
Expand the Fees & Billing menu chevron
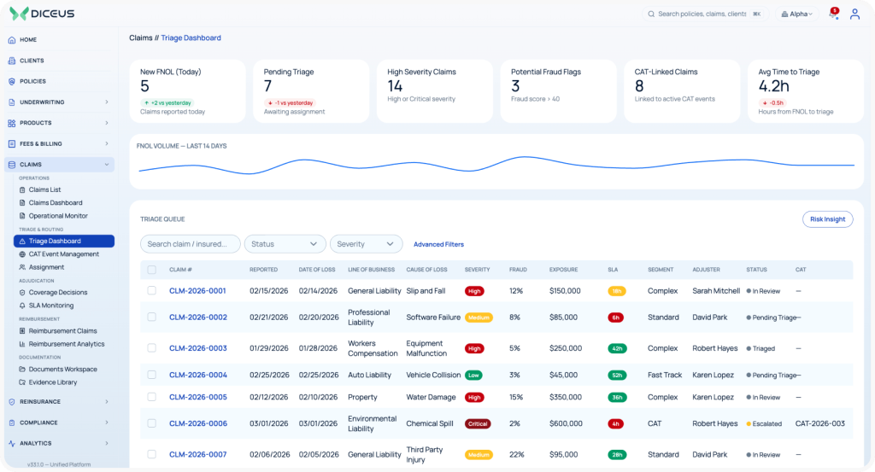pos(107,143)
